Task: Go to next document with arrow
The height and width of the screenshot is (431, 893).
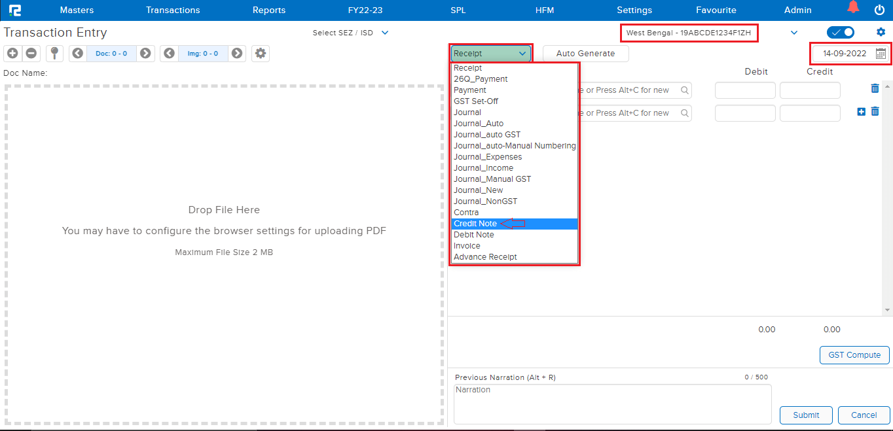Action: 145,54
